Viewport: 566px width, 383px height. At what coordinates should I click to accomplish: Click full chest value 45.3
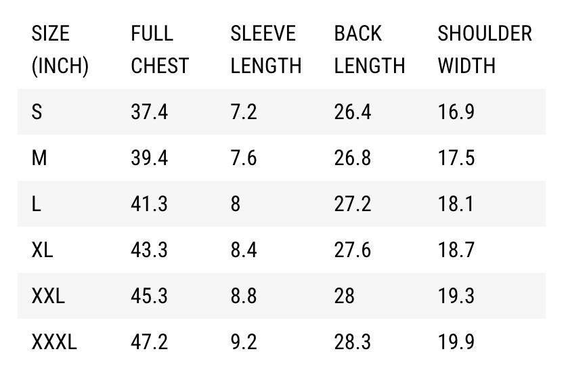[149, 296]
